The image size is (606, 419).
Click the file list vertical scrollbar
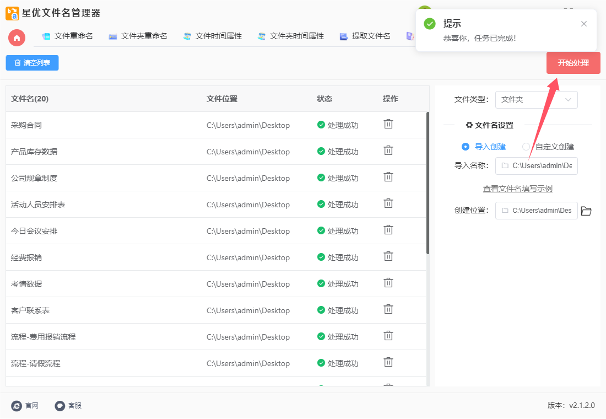tap(428, 183)
